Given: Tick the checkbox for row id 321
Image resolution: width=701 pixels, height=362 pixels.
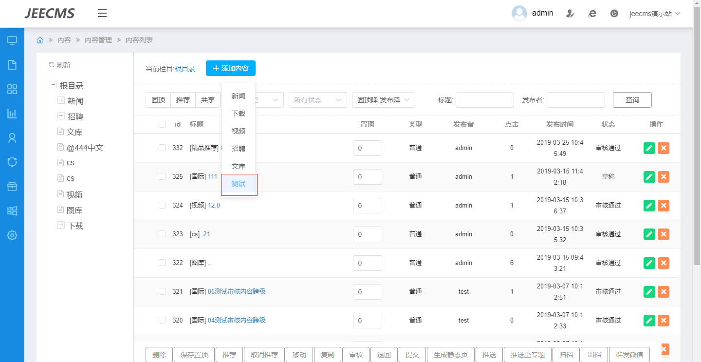Looking at the screenshot, I should tap(162, 291).
